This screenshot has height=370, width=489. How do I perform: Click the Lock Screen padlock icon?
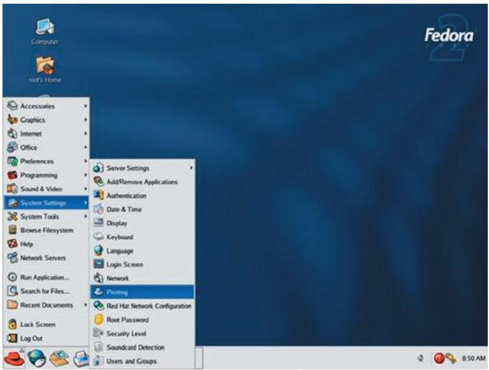point(12,324)
